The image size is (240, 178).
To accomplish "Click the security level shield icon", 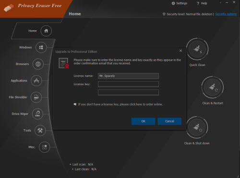I will (164, 14).
